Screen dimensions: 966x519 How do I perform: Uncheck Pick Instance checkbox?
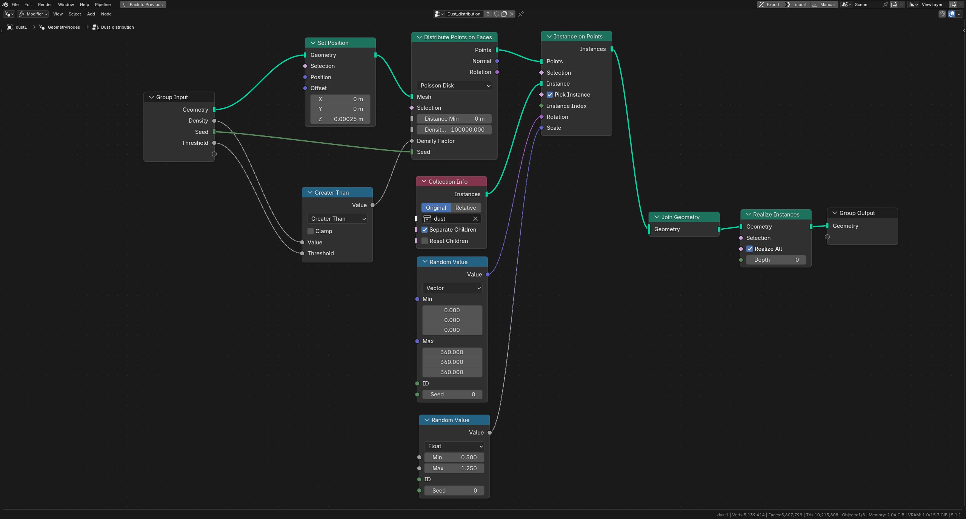point(550,95)
